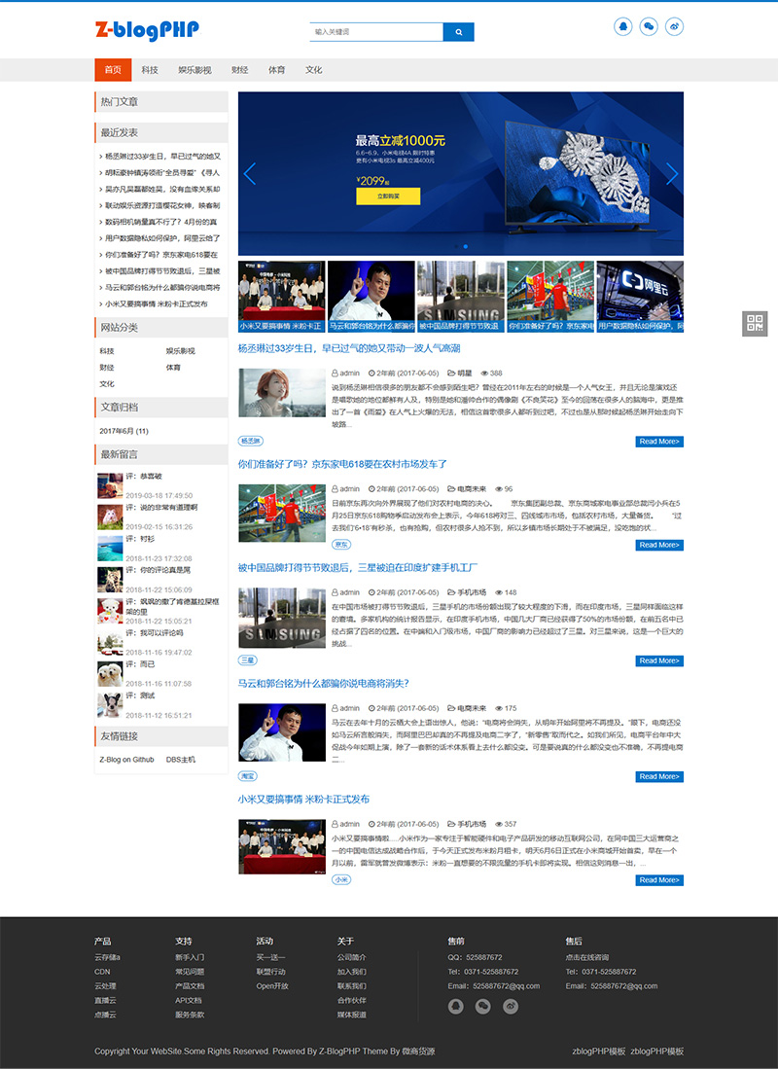Open 公司简介 in the footer
The width and height of the screenshot is (778, 1069).
click(x=352, y=957)
